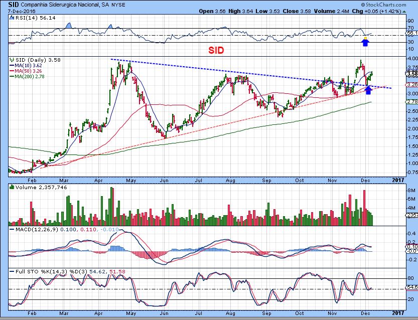Click the 30 level on the RSI axis

[x=411, y=42]
